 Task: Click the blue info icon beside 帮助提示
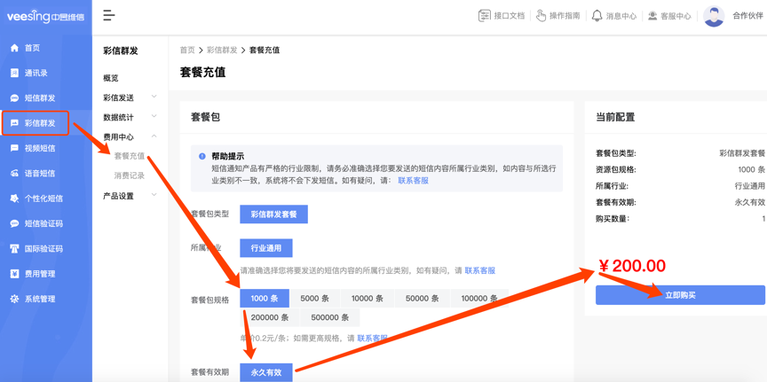pos(202,156)
